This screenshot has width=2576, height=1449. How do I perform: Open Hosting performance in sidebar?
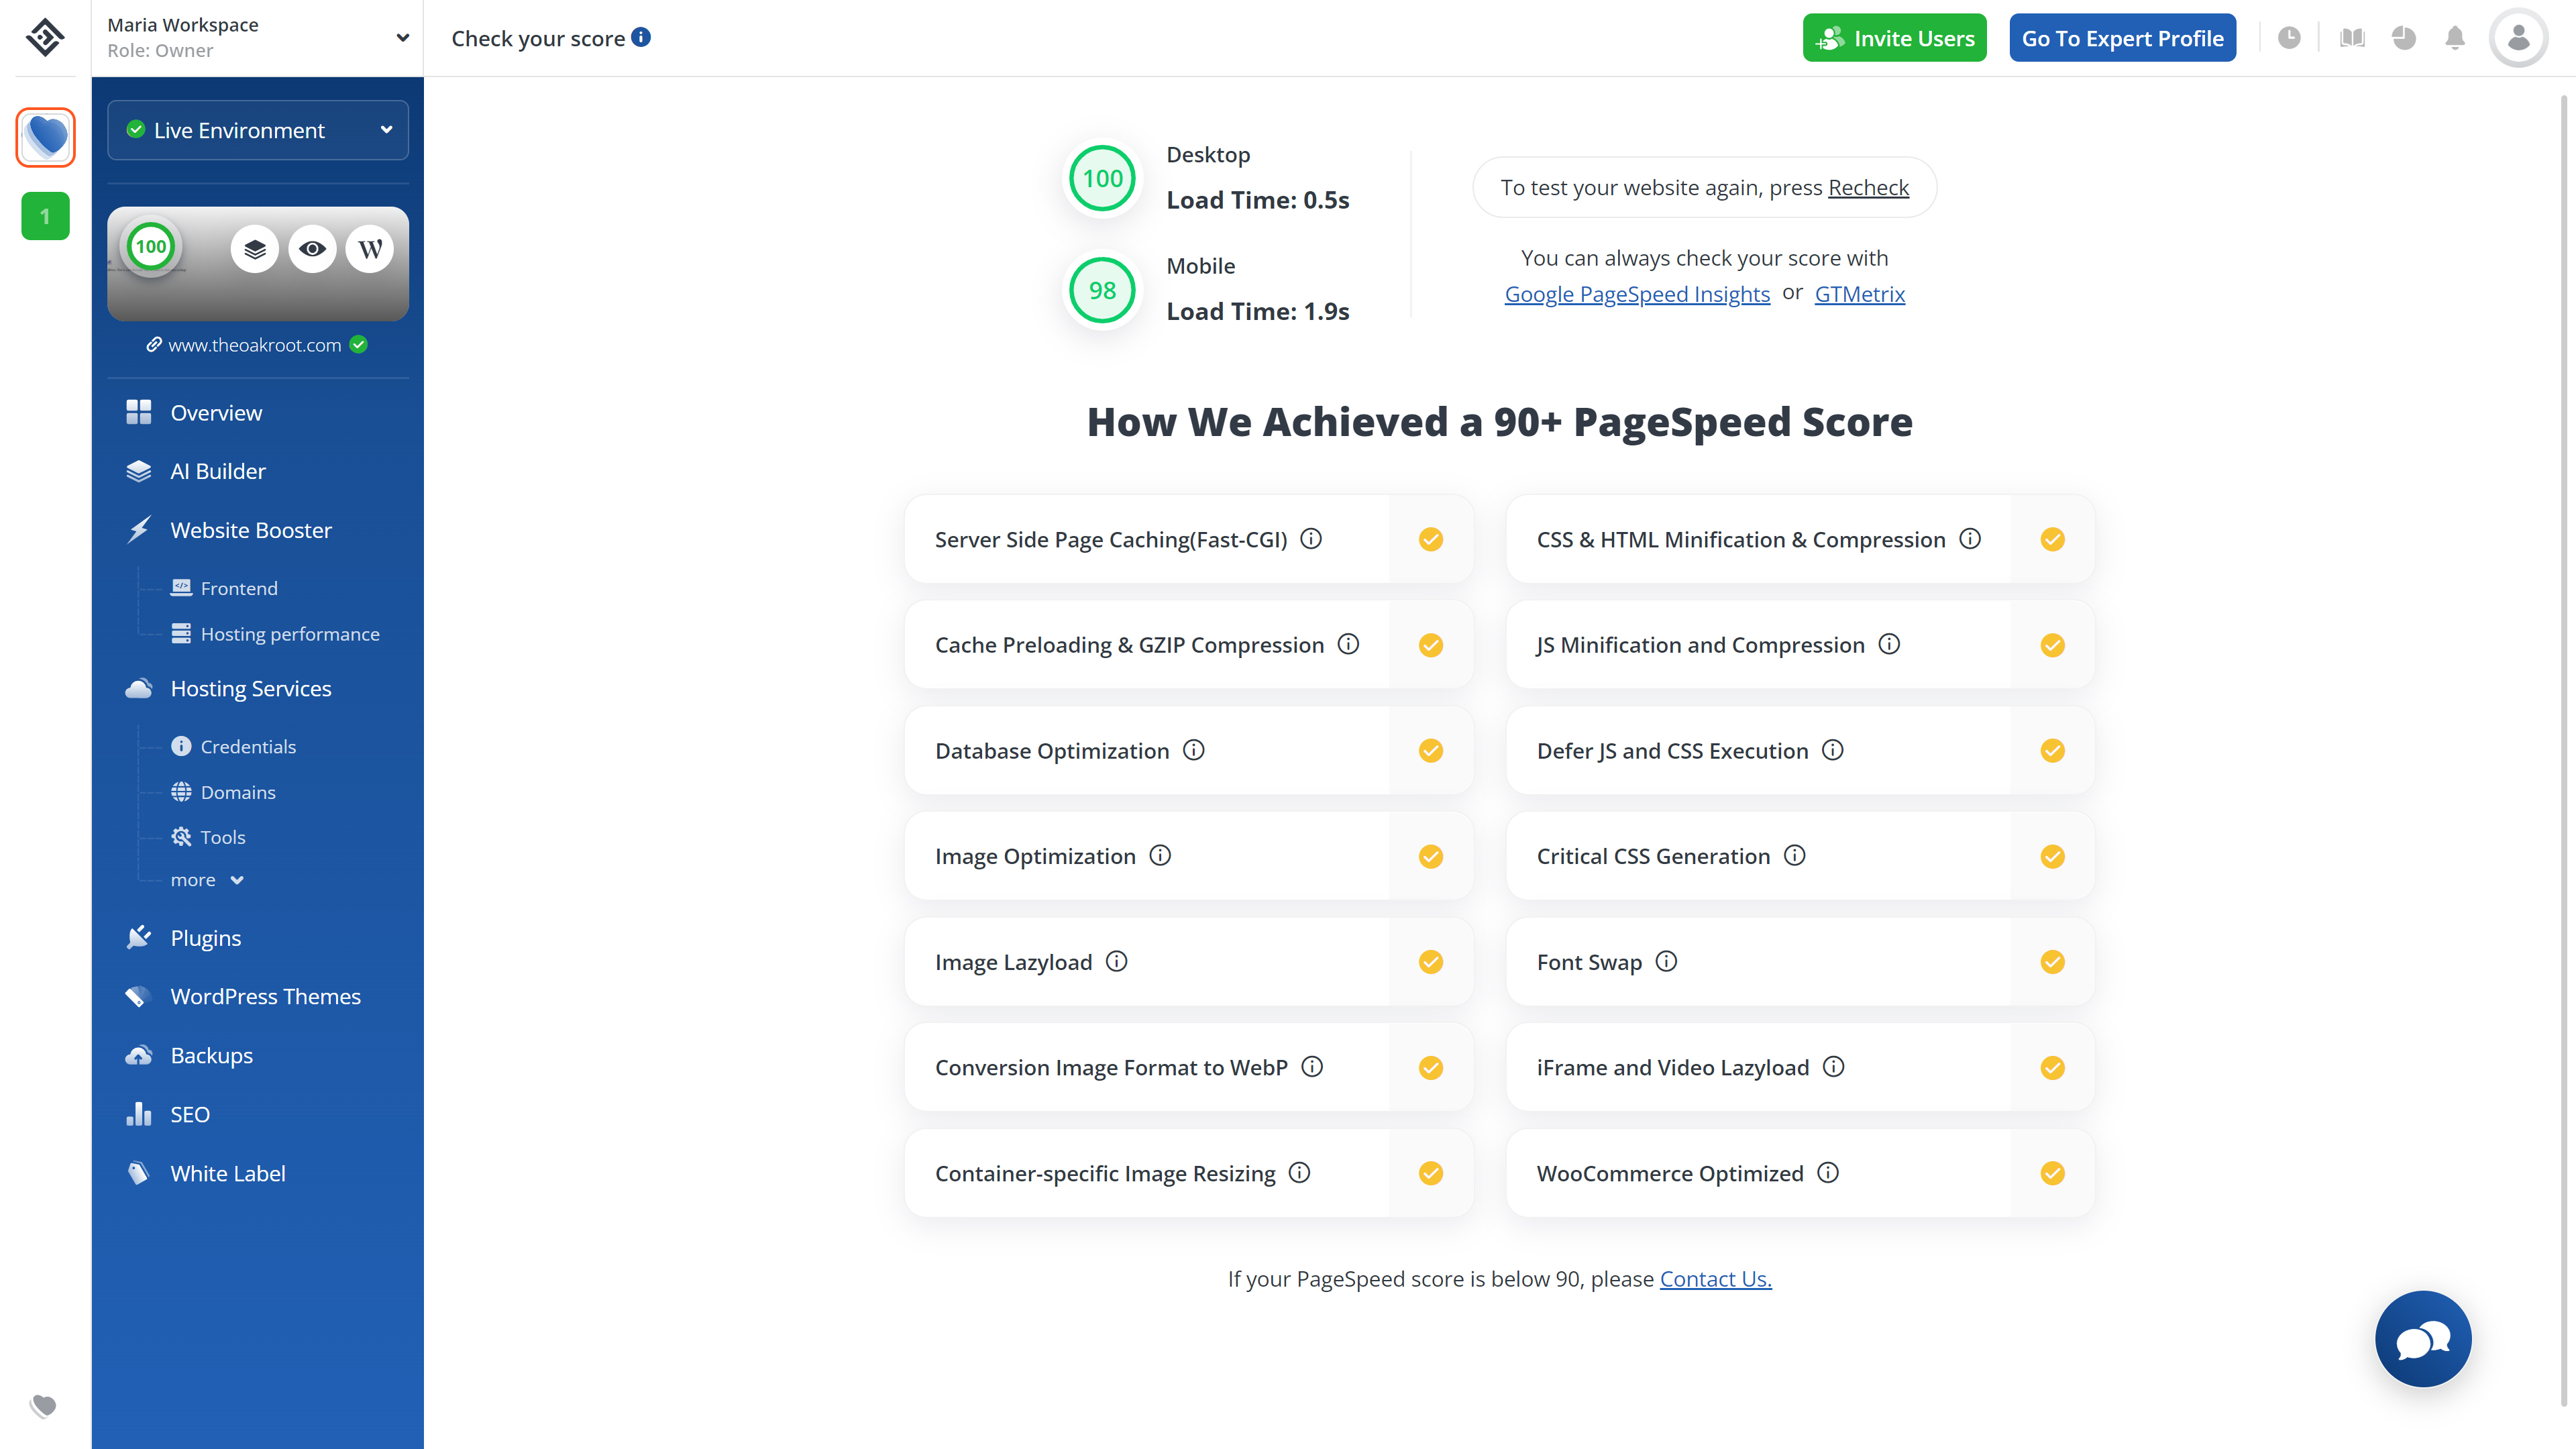point(290,634)
